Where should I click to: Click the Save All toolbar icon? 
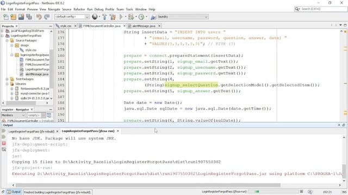29,17
